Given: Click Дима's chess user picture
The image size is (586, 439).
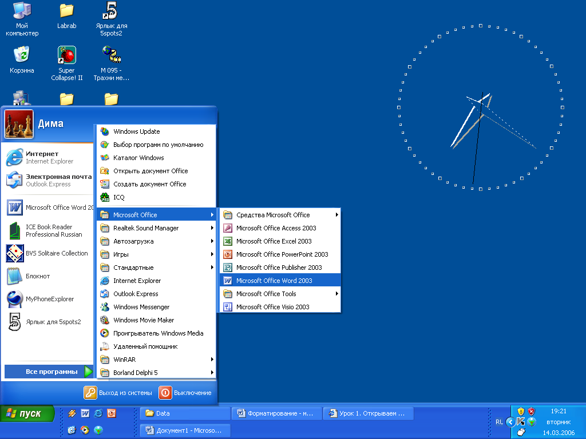Looking at the screenshot, I should tap(19, 124).
